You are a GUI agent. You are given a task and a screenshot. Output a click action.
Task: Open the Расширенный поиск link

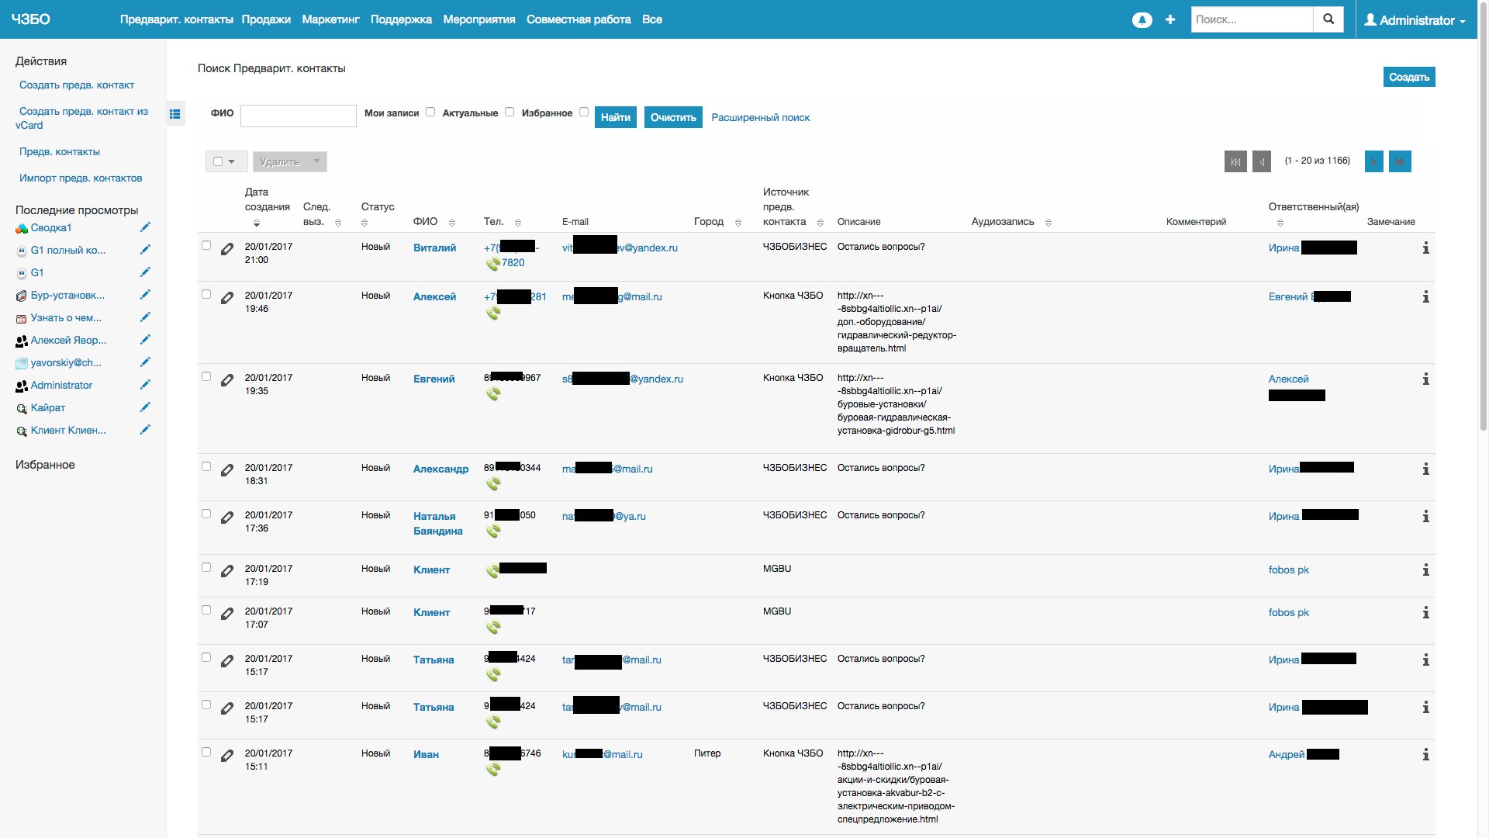point(760,118)
